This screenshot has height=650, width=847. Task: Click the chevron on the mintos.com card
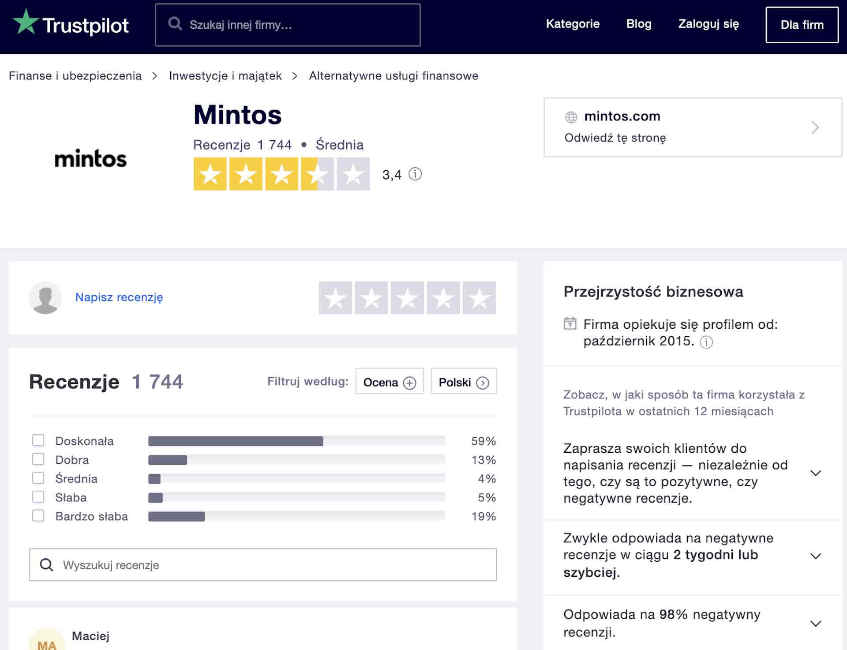tap(815, 128)
